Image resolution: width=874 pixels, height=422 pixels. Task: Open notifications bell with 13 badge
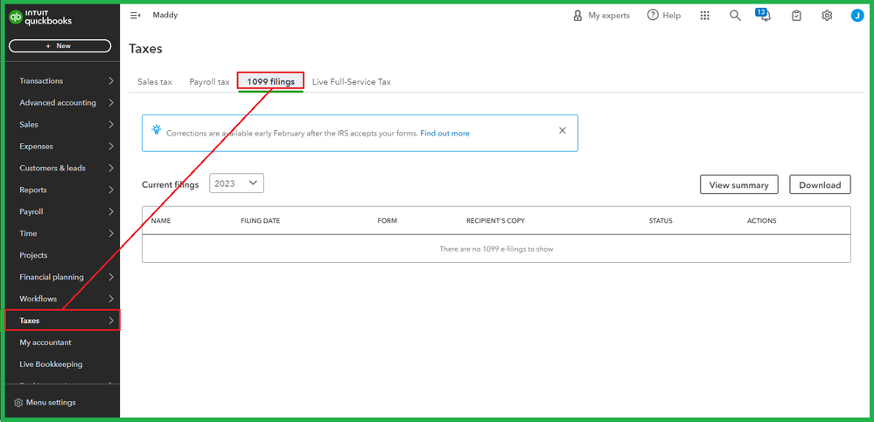(x=765, y=15)
